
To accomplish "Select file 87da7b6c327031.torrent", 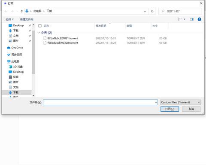I will click(63, 38).
